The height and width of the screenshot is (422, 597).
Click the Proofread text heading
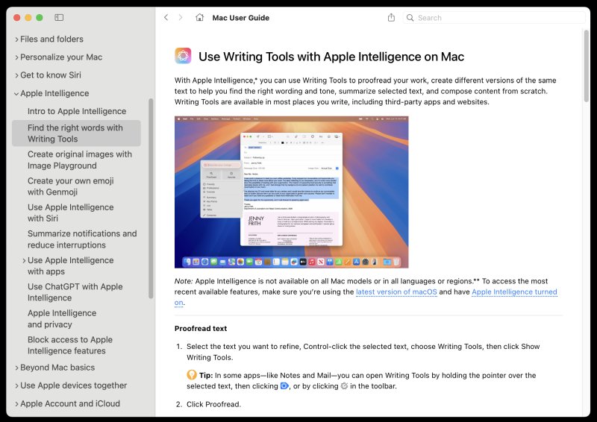point(201,328)
